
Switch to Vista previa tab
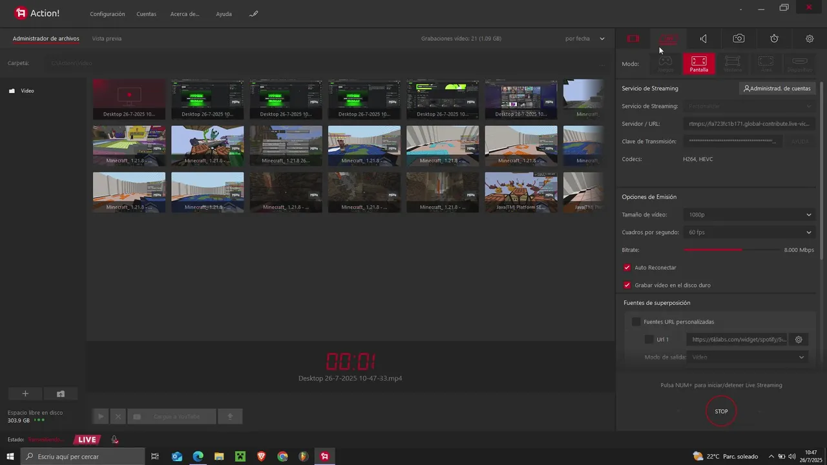(x=107, y=39)
